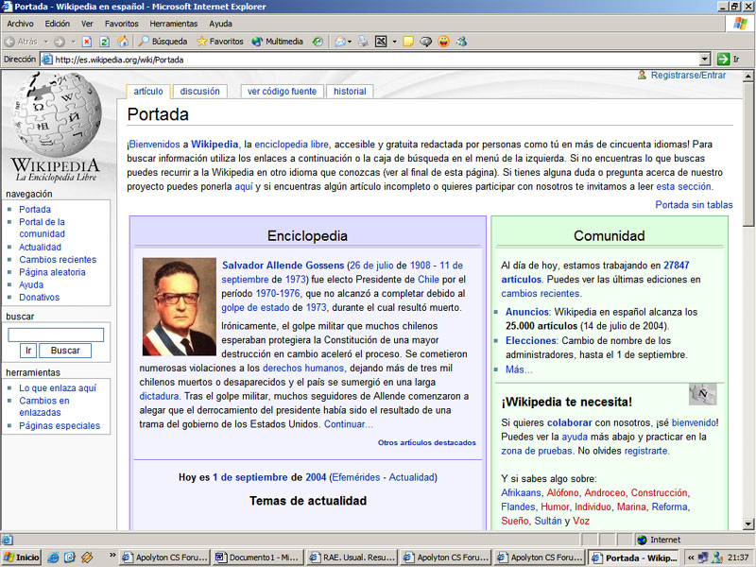Click the Buscar button in sidebar
The image size is (756, 567).
coord(64,351)
